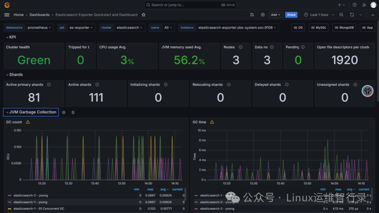Screen dimensions: 379x213
Task: Open the help question mark icon
Action: click(354, 5)
